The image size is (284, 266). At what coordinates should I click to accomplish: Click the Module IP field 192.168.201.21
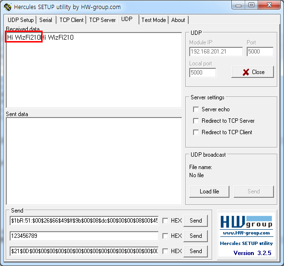coord(216,52)
